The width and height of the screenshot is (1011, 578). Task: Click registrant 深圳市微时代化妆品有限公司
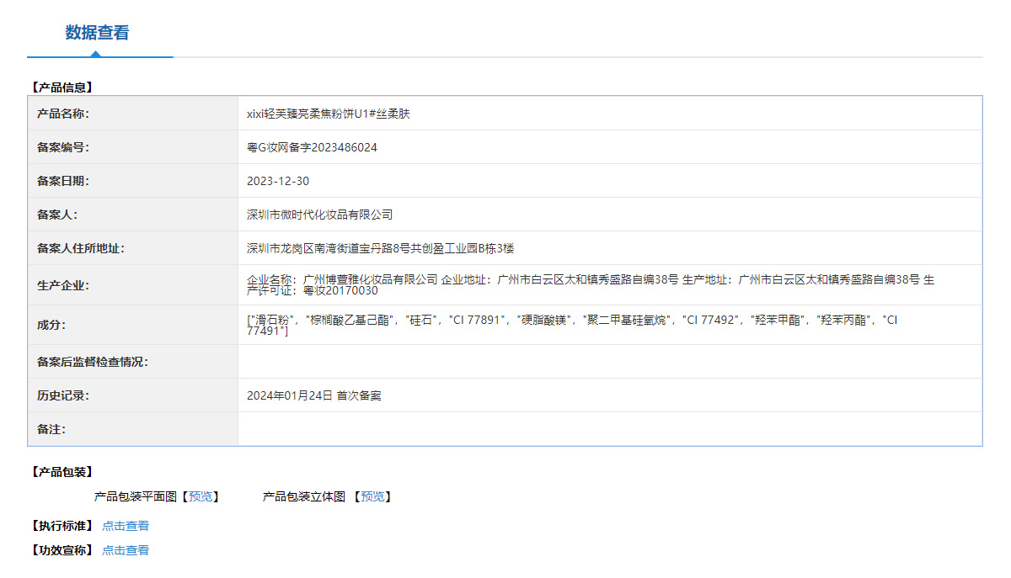[x=319, y=215]
